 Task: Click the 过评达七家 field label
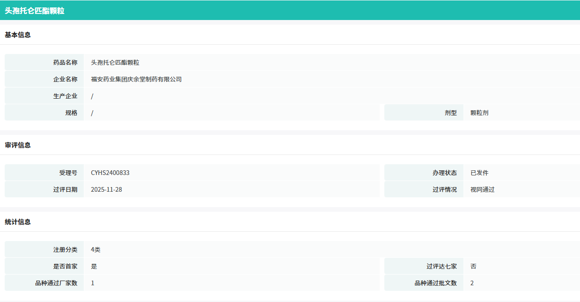tap(442, 266)
